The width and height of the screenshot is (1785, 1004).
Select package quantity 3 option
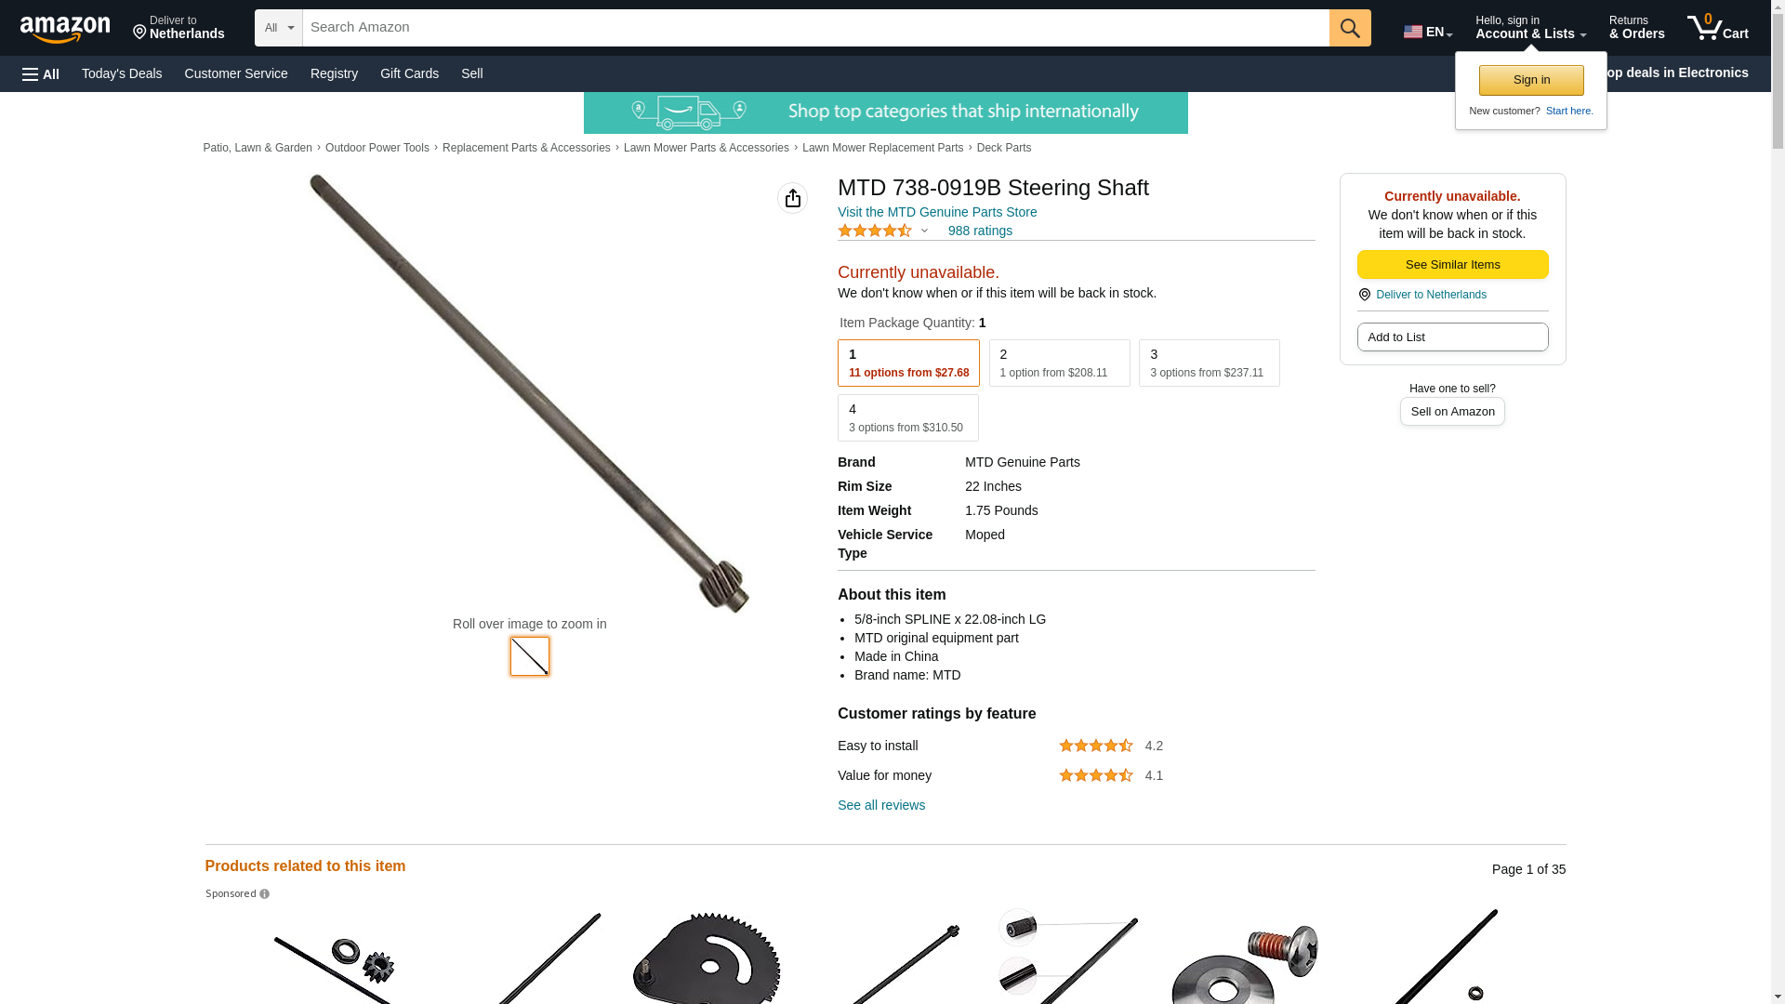tap(1209, 363)
